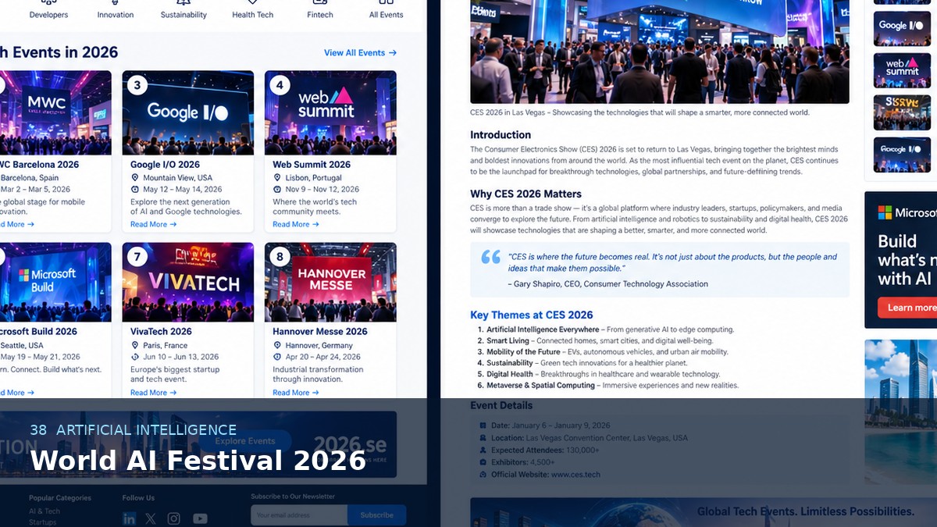Screen dimensions: 937x527
Task: Open the VivaTech event card image
Action: (188, 282)
